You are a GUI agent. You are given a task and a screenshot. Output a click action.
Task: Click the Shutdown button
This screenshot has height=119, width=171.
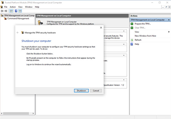point(81,91)
